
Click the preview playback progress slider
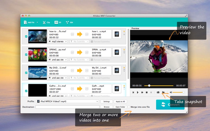[160, 86]
